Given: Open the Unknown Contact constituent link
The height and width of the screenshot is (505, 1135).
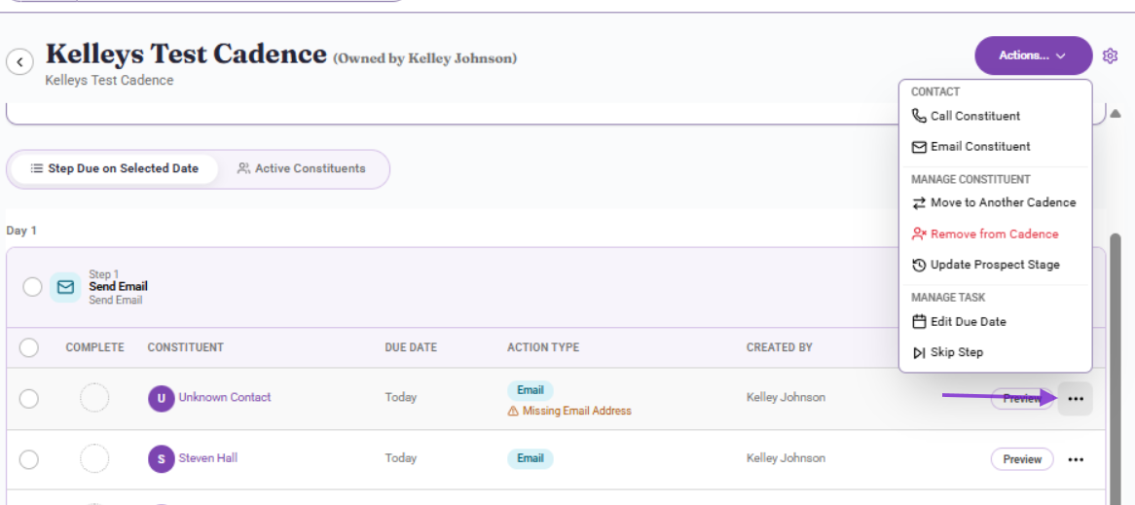Looking at the screenshot, I should pyautogui.click(x=225, y=397).
